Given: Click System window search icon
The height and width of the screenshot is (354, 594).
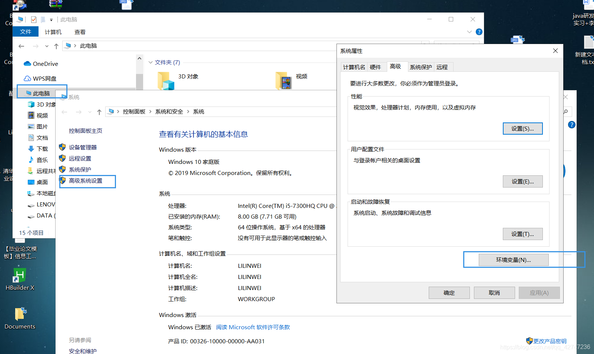Looking at the screenshot, I should (565, 112).
